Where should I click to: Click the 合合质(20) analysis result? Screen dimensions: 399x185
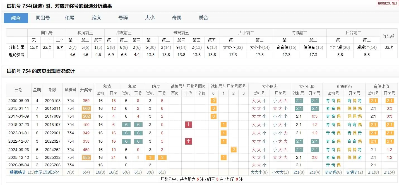[340, 48]
